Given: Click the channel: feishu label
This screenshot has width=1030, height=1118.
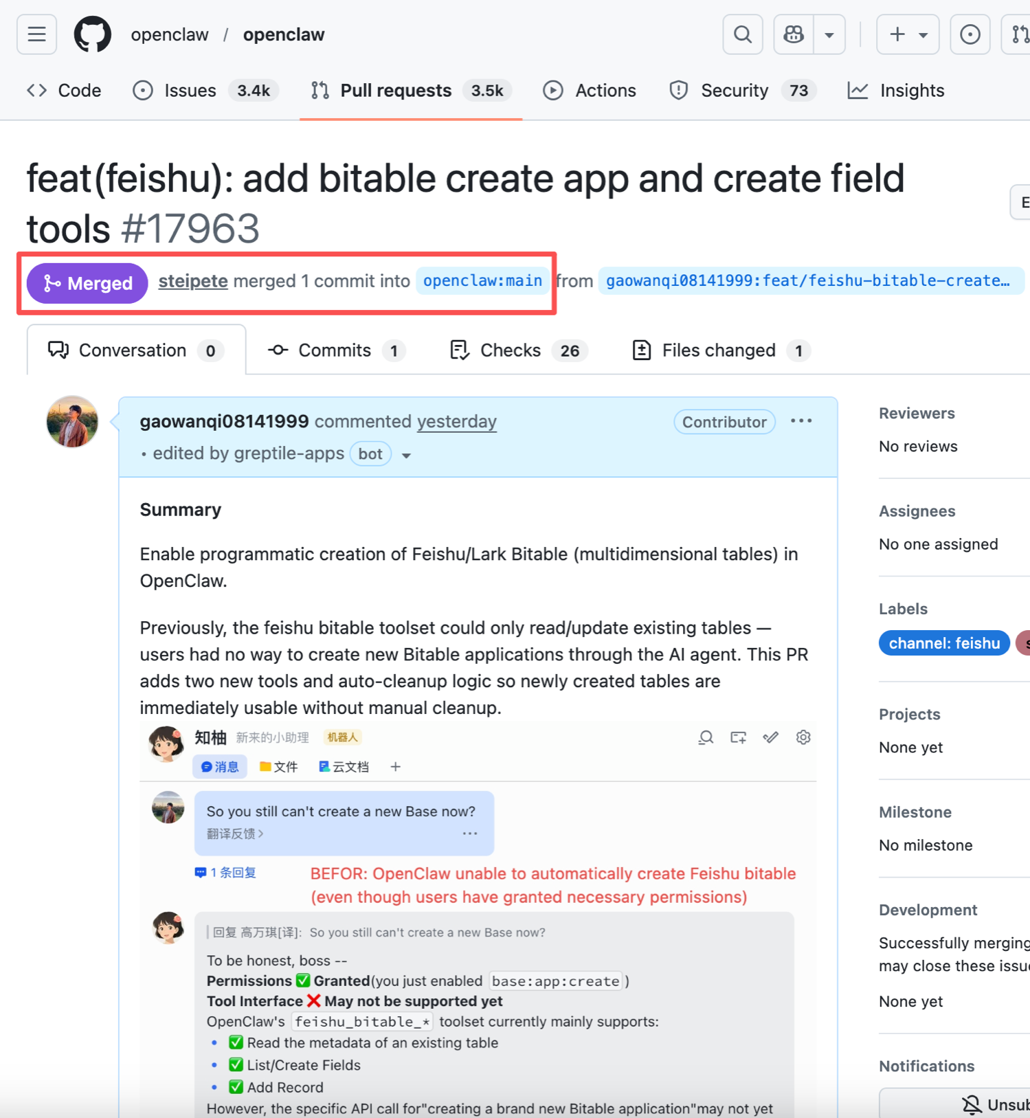Looking at the screenshot, I should [943, 643].
